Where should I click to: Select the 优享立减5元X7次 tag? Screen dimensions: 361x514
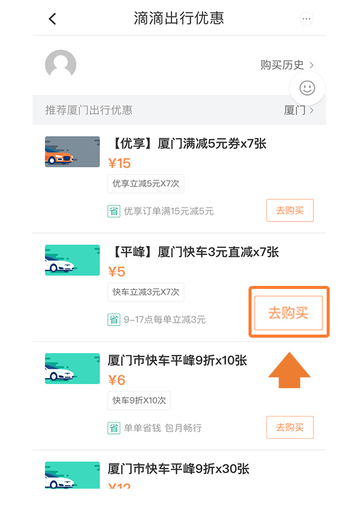click(146, 184)
